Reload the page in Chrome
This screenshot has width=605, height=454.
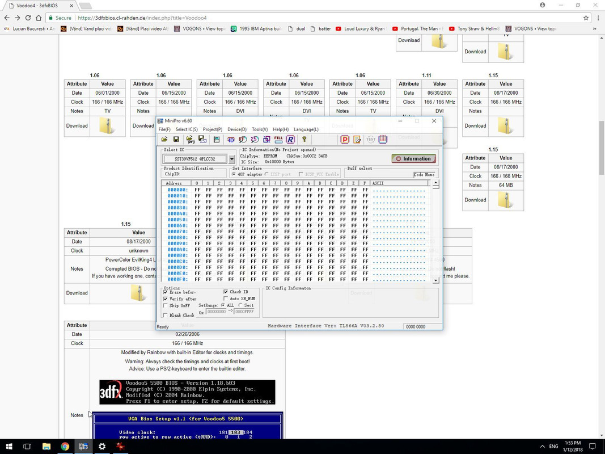pyautogui.click(x=28, y=18)
